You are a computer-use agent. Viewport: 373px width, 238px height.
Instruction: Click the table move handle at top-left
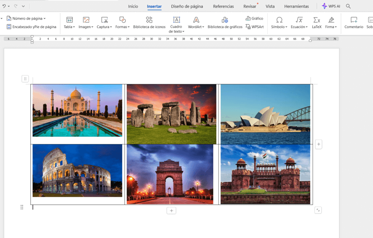pyautogui.click(x=25, y=79)
